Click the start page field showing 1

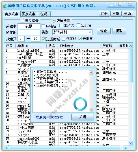[x=21, y=39]
